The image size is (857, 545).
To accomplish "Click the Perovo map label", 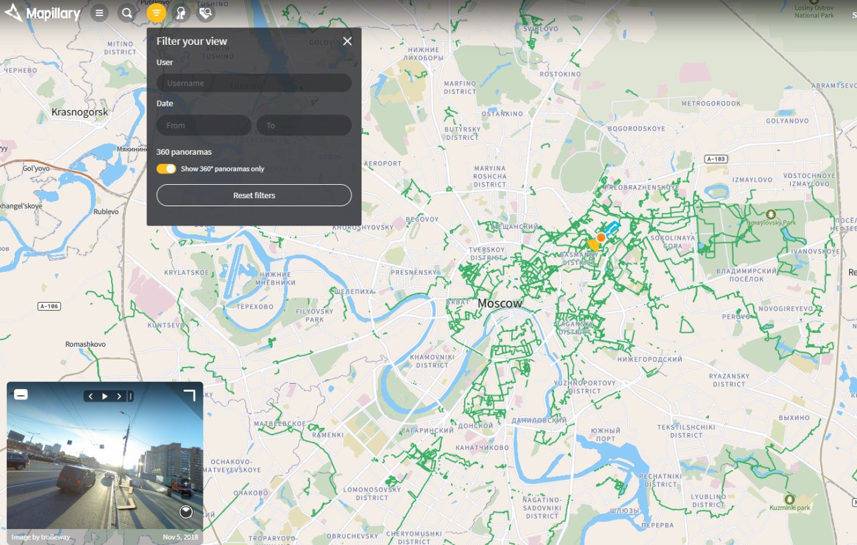I will (736, 316).
